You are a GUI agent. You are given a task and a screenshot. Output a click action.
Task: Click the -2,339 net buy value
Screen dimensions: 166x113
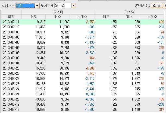90,53
